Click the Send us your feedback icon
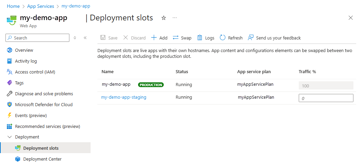The image size is (363, 164). click(251, 38)
